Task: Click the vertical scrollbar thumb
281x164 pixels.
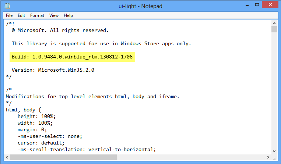Action: (x=274, y=29)
